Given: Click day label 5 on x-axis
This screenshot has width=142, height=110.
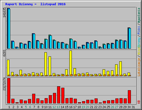Looking at the screenshot, I should (26, 107).
